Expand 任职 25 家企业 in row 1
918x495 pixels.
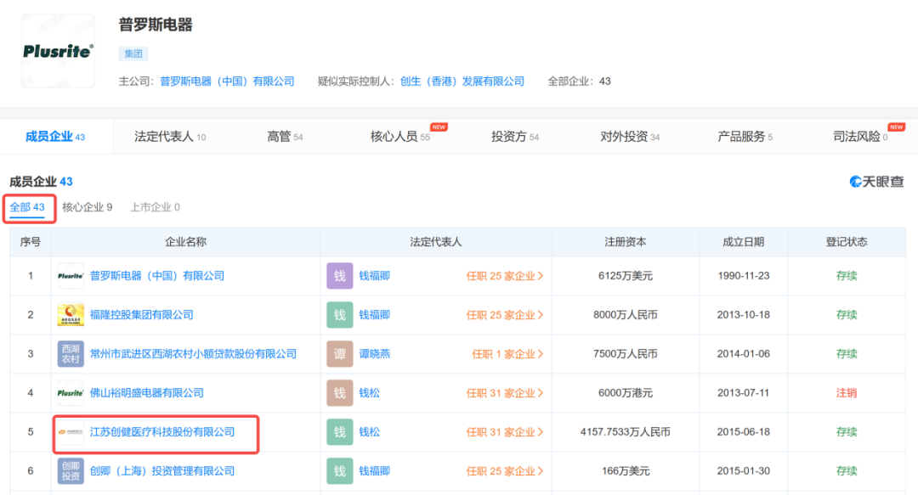504,276
